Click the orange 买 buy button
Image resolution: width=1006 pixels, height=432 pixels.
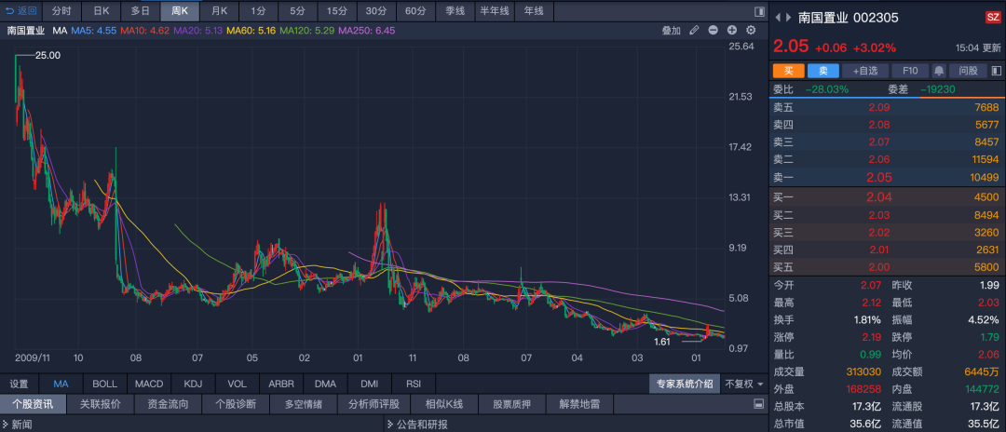pos(788,71)
